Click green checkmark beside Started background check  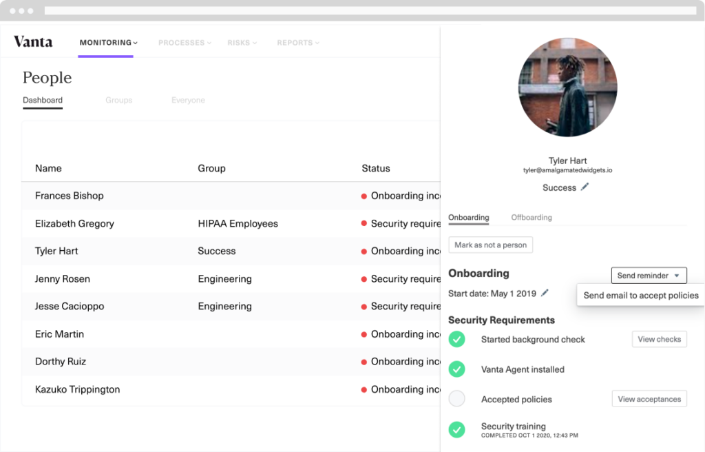coord(456,339)
